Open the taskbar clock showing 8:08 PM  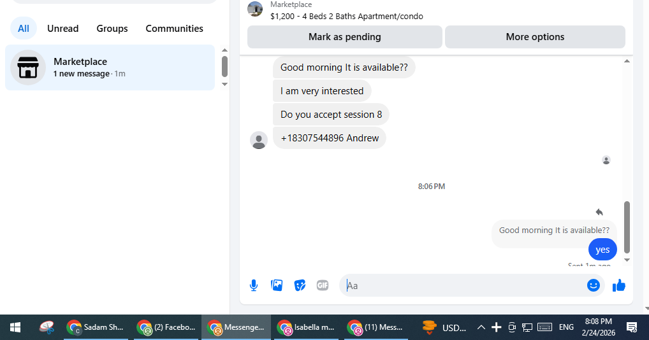[599, 327]
